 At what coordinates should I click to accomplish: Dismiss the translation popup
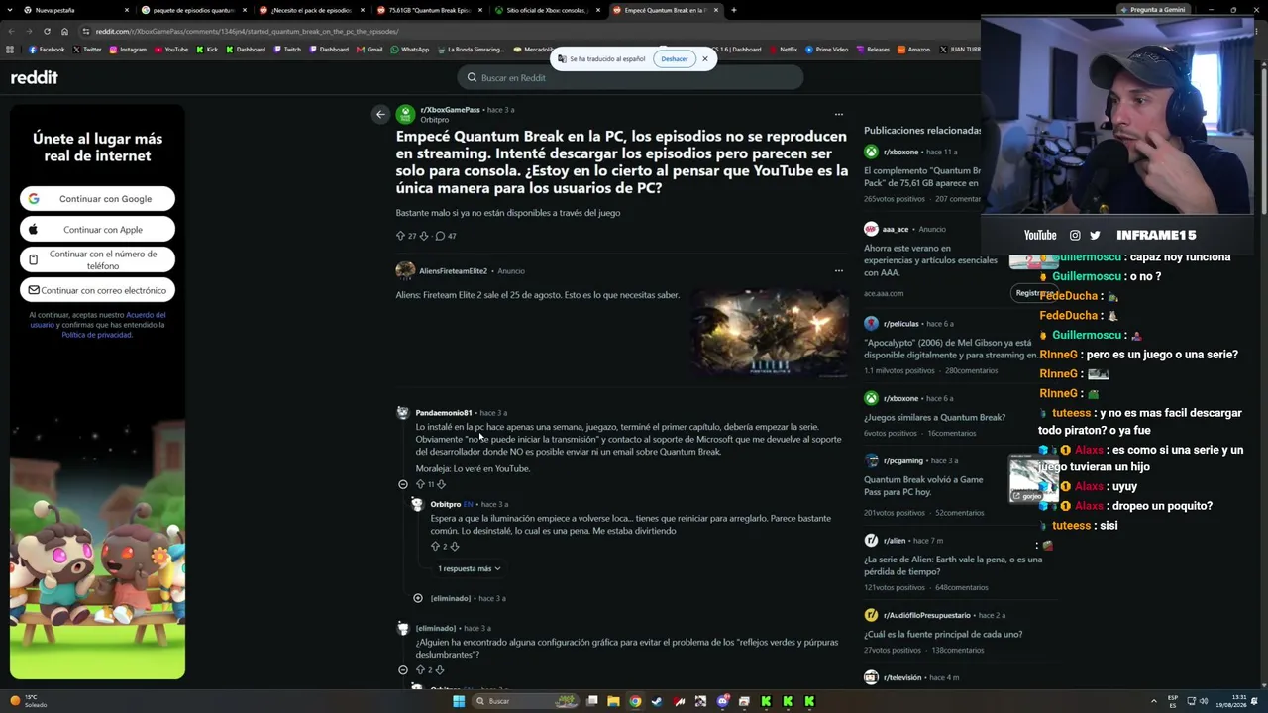[x=705, y=58]
